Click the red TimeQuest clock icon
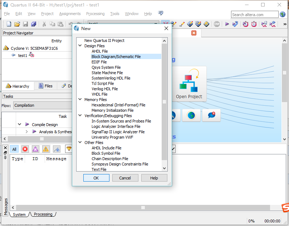The height and width of the screenshot is (226, 289). pos(245,24)
